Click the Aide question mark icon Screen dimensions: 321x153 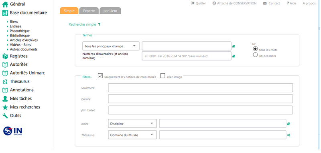coord(288,3)
